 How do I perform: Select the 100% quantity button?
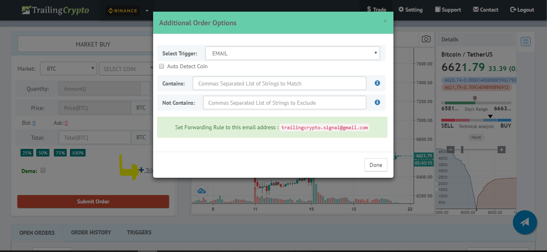pos(78,153)
